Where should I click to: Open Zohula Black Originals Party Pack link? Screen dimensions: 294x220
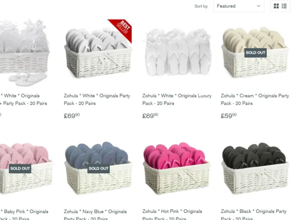click(x=254, y=215)
